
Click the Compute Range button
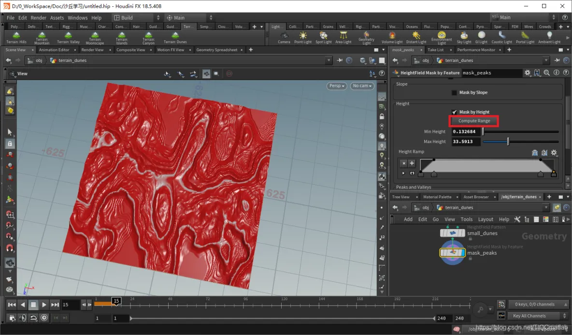click(x=474, y=121)
